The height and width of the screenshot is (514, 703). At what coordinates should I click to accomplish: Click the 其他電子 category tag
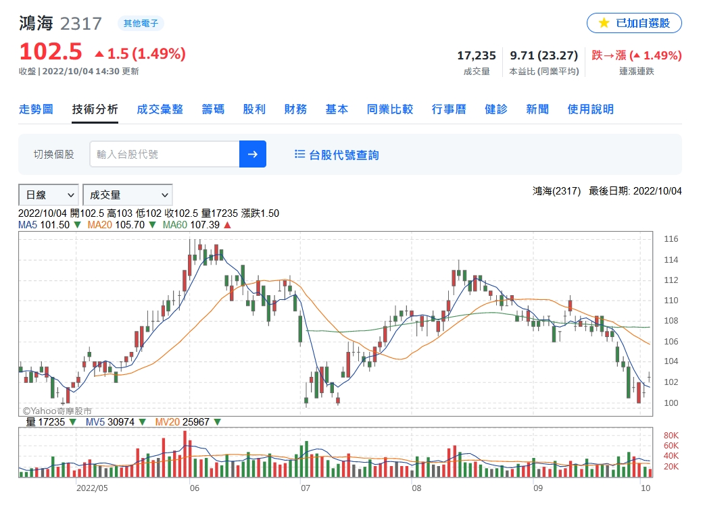tap(141, 24)
